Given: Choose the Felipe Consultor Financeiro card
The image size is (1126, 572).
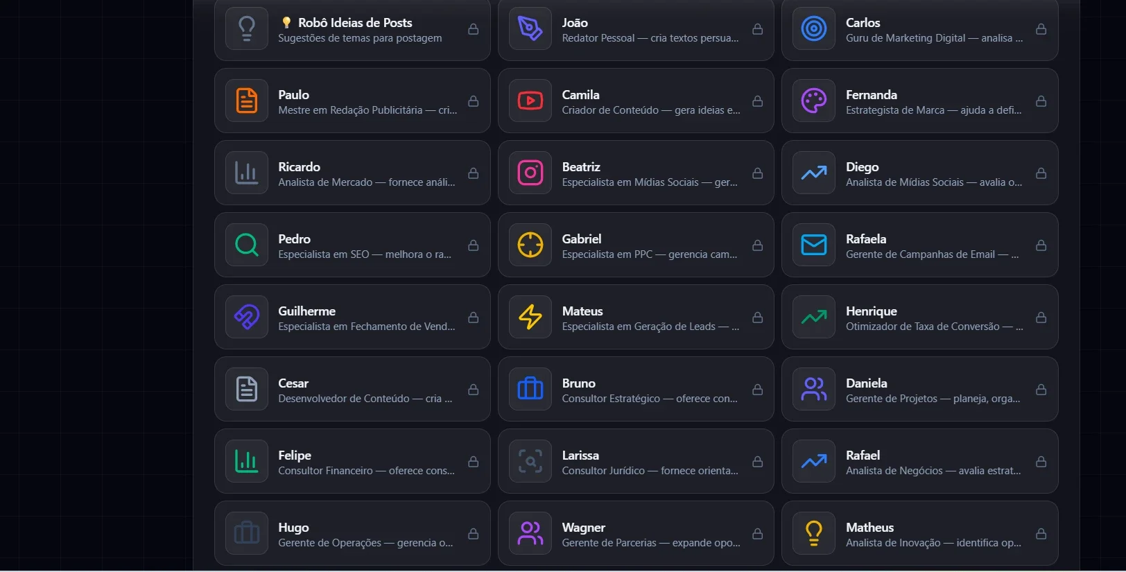Looking at the screenshot, I should pos(352,461).
